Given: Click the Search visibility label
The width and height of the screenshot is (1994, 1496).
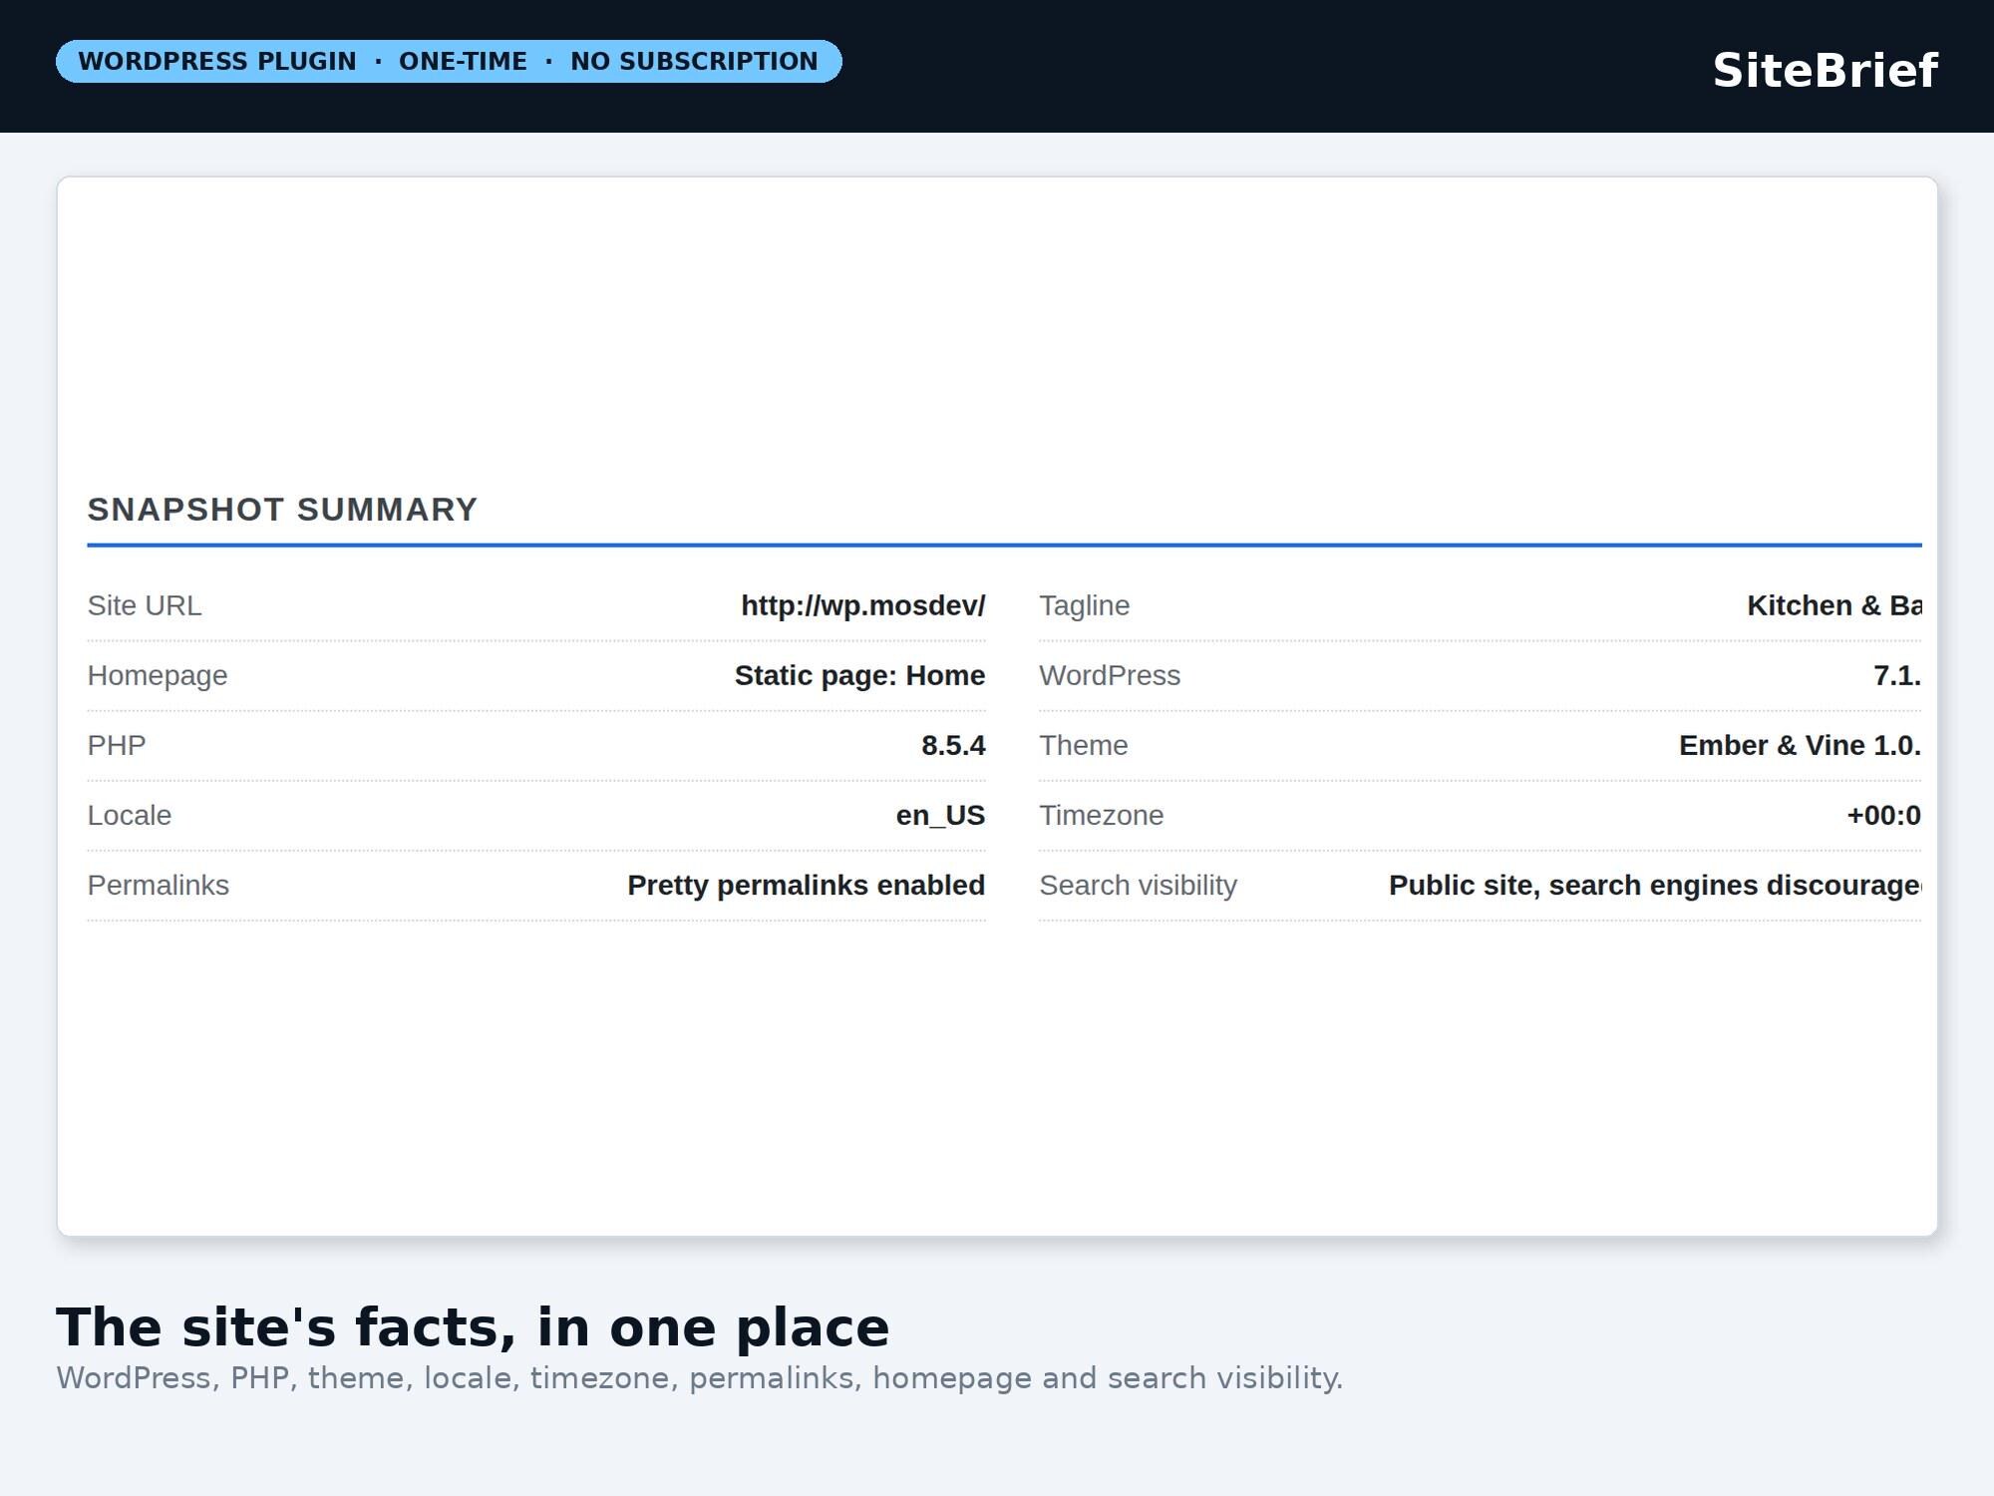Looking at the screenshot, I should tap(1139, 885).
